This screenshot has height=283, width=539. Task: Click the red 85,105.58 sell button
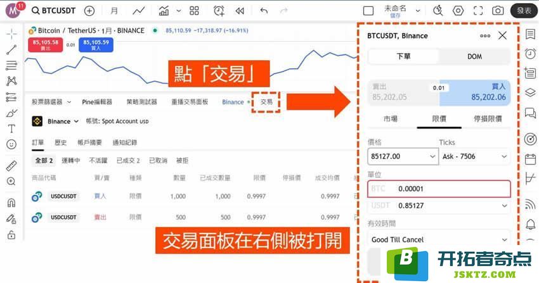[46, 44]
